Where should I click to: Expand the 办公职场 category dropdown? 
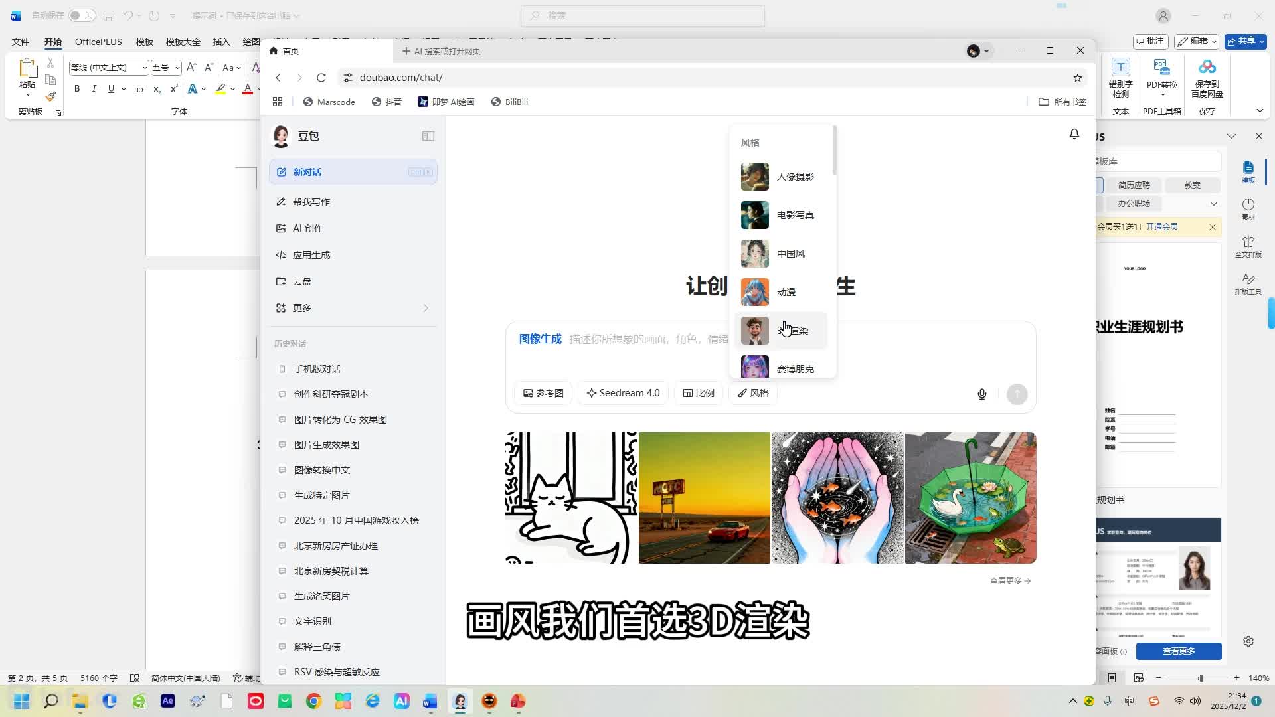pos(1214,204)
